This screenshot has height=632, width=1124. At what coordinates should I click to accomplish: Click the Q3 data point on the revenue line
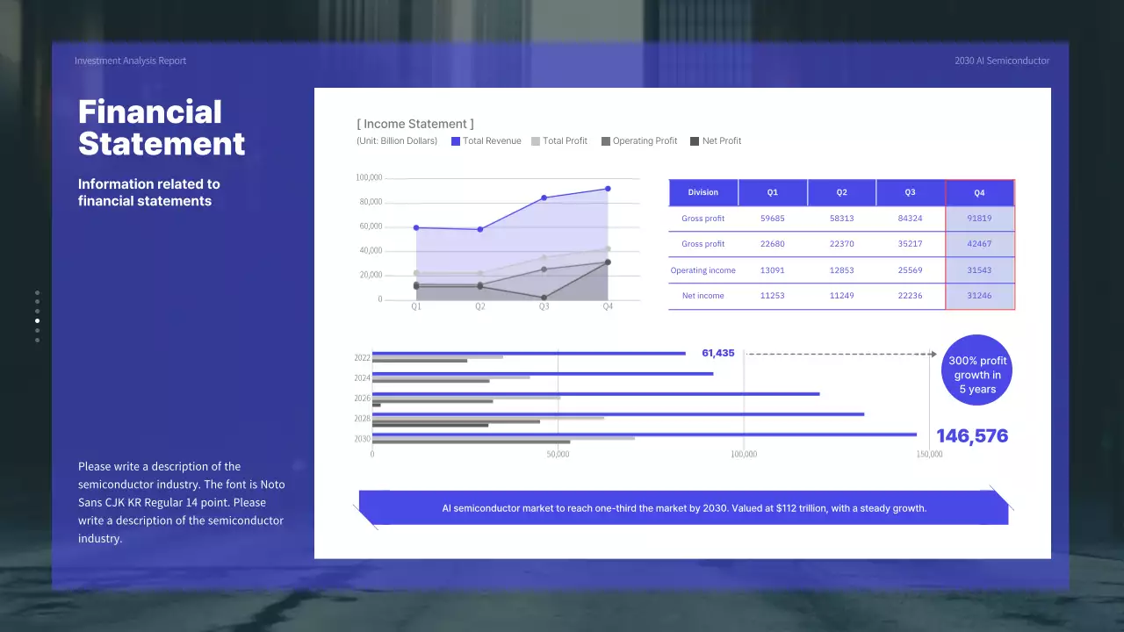(x=544, y=197)
